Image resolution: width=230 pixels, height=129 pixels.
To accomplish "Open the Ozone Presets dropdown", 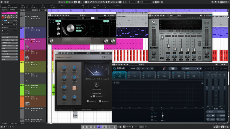I will tap(191, 68).
